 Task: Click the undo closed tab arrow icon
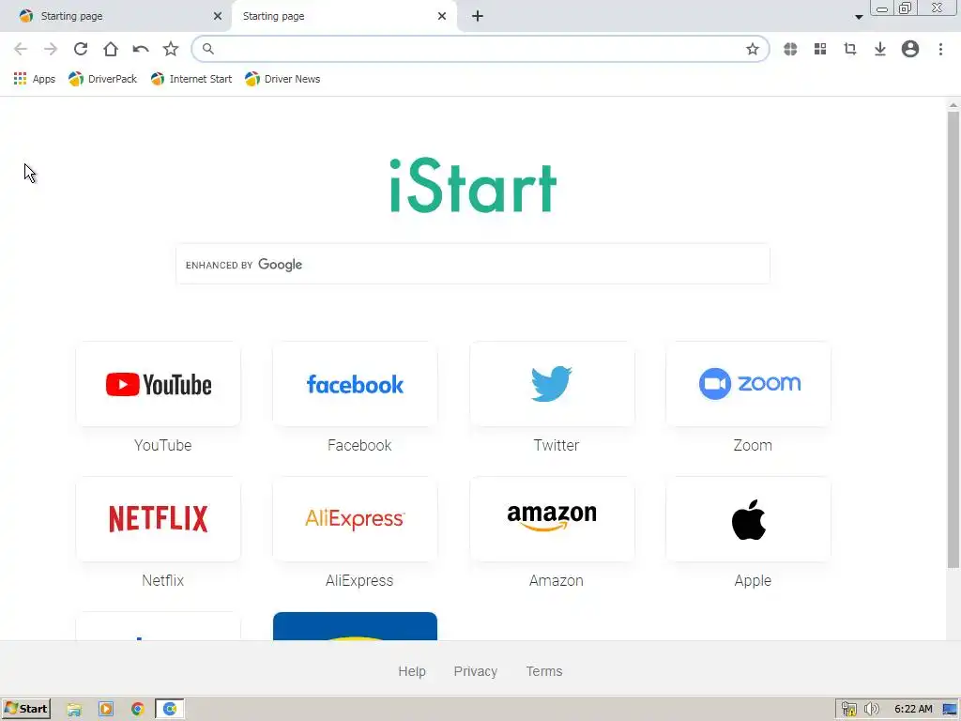pyautogui.click(x=141, y=49)
